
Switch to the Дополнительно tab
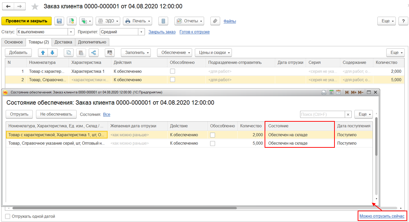coord(92,42)
